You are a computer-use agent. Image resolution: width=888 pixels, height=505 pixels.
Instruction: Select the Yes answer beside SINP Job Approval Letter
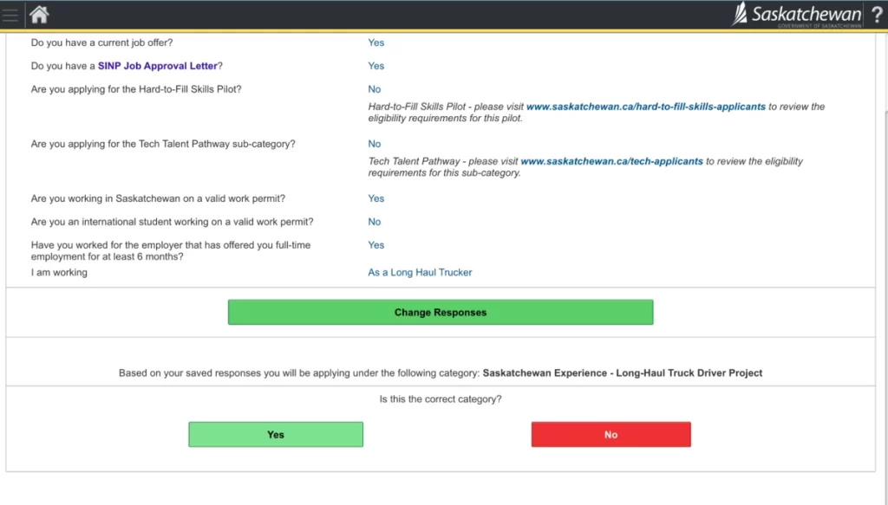tap(375, 66)
